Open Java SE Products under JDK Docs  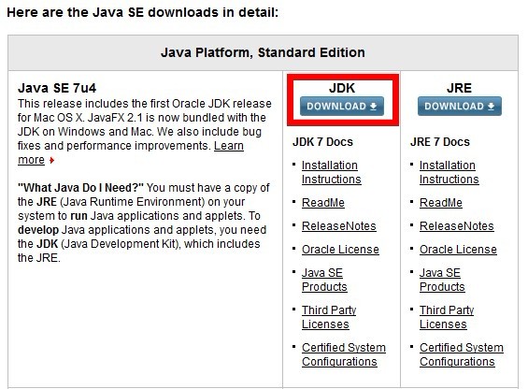(x=324, y=280)
